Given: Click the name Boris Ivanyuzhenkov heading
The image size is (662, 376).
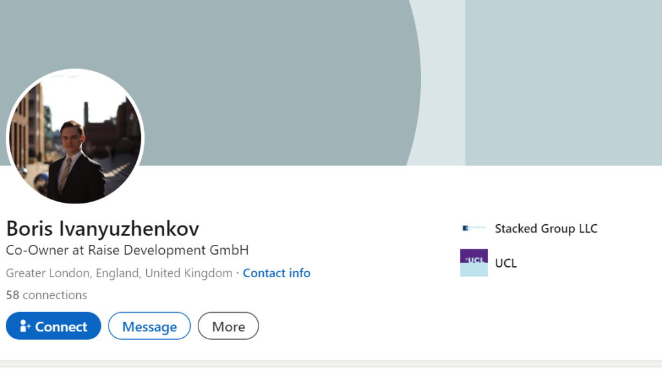Looking at the screenshot, I should [102, 229].
